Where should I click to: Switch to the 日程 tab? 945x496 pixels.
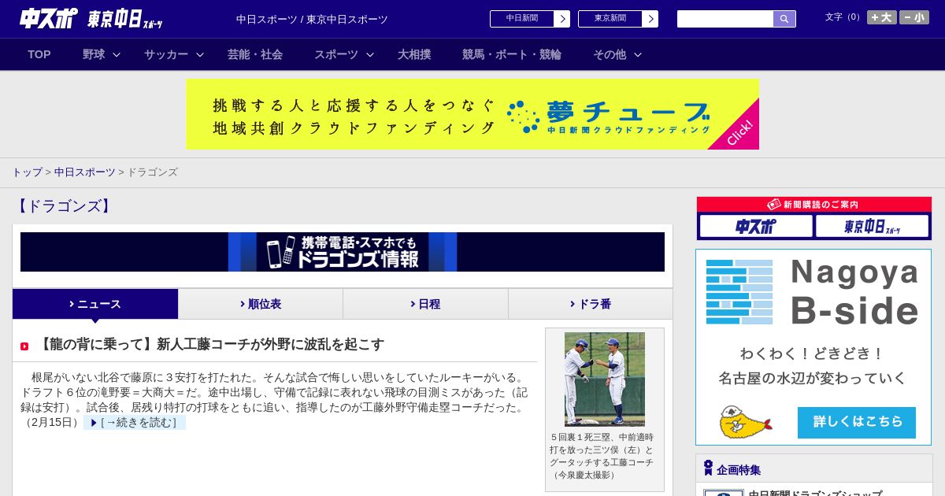425,304
